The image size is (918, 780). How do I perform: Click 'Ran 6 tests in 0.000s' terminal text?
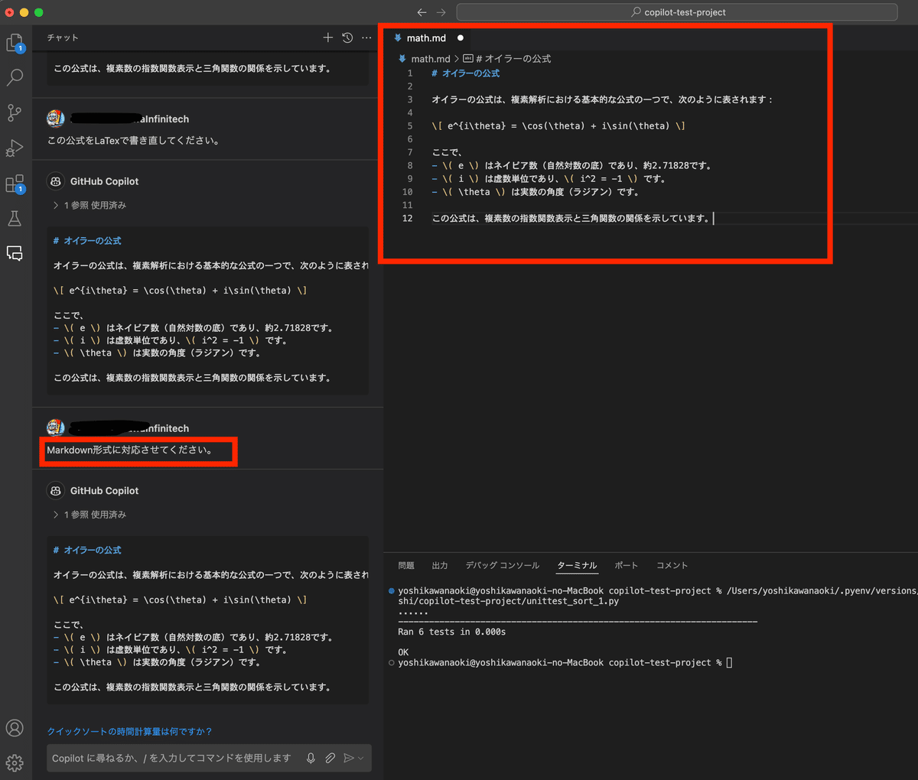pyautogui.click(x=452, y=632)
